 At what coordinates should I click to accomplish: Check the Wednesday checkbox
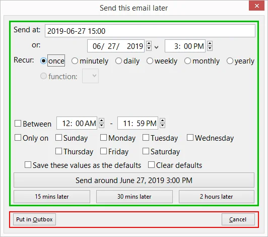click(190, 137)
